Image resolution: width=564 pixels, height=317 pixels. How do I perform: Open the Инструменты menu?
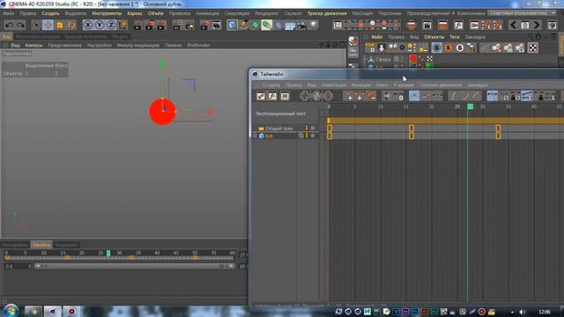[x=107, y=13]
